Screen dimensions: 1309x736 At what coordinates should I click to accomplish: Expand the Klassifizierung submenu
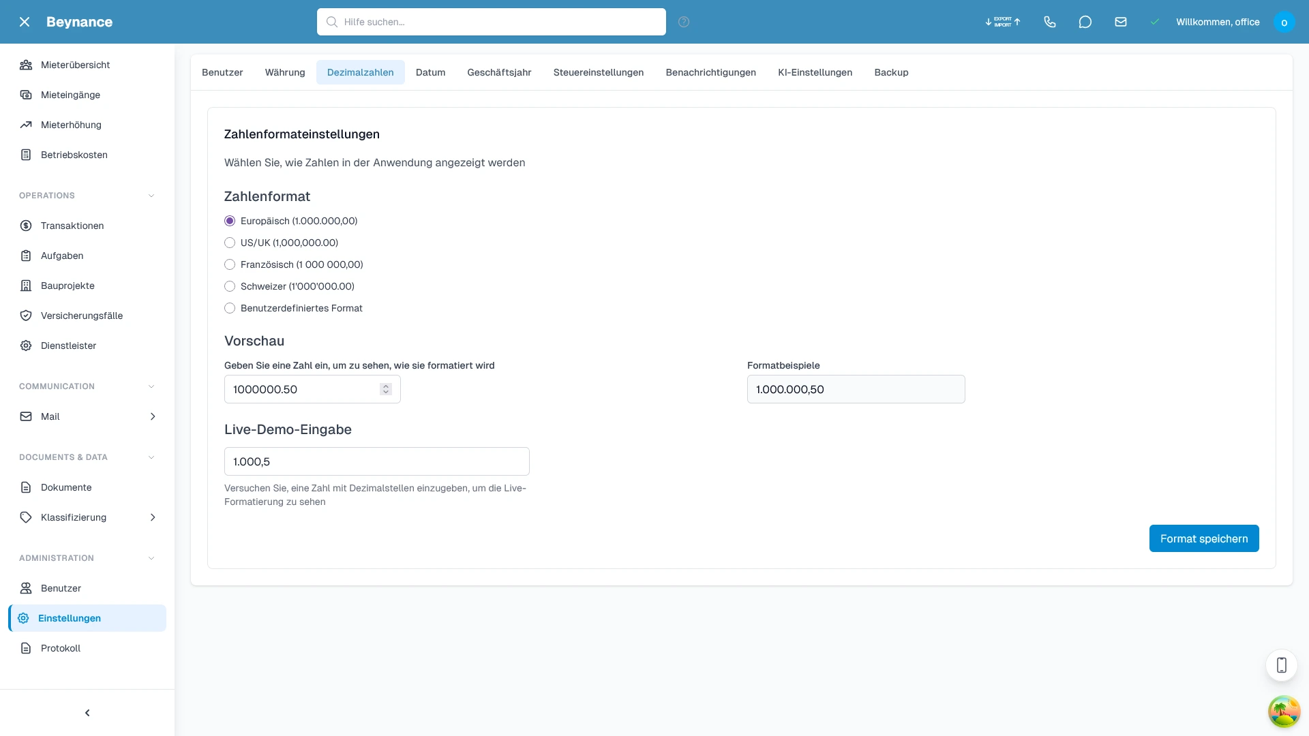[153, 517]
